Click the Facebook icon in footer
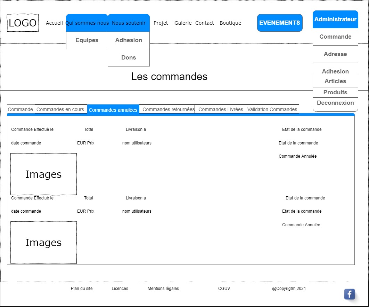The width and height of the screenshot is (369, 307). click(x=349, y=294)
